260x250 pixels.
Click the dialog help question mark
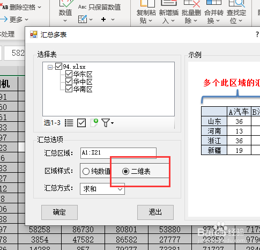(257, 34)
